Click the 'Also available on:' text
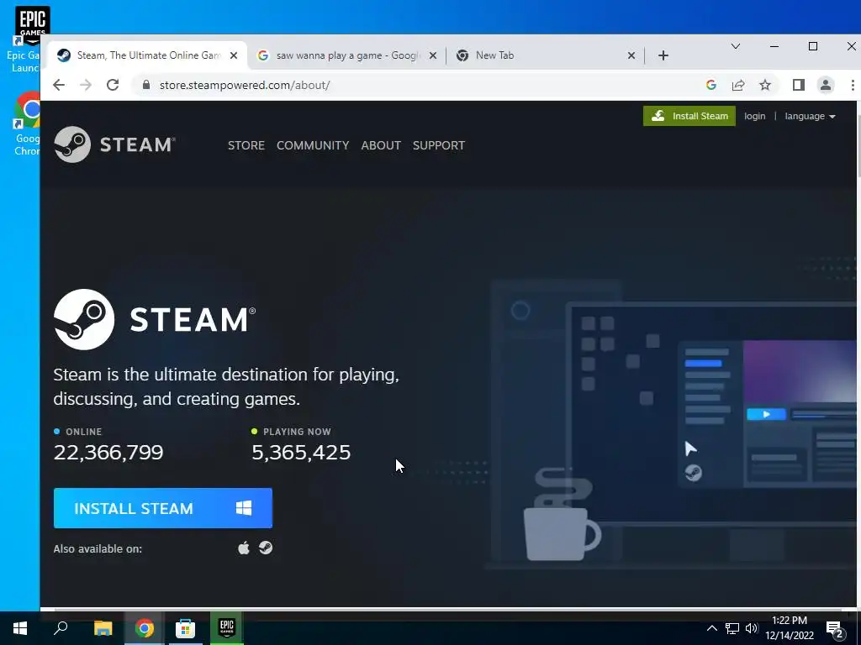Screen dimensions: 861x645 pyautogui.click(x=98, y=548)
